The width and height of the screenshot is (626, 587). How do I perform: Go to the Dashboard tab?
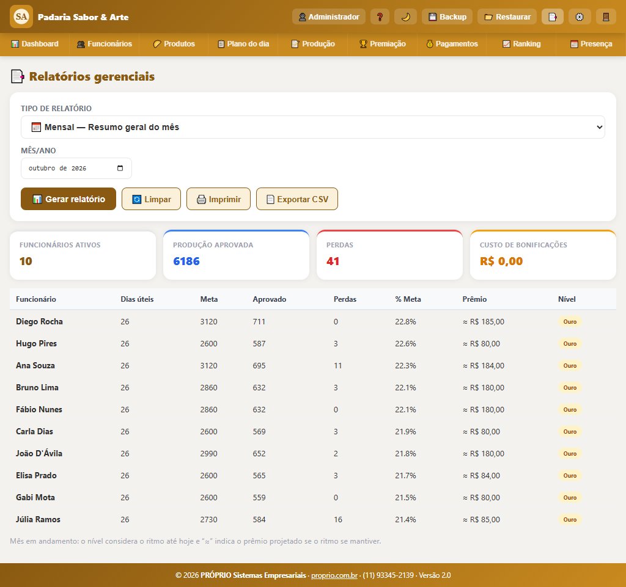(x=35, y=44)
